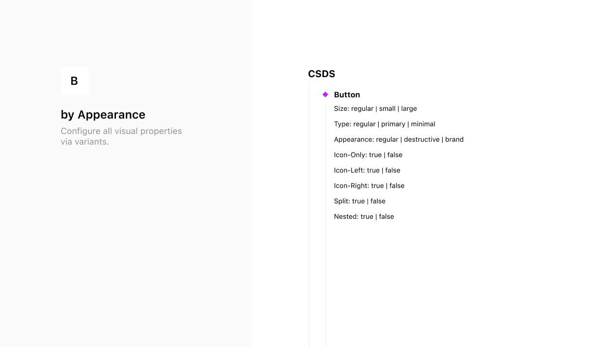Select the Size variant property line
The width and height of the screenshot is (616, 347).
(x=375, y=108)
